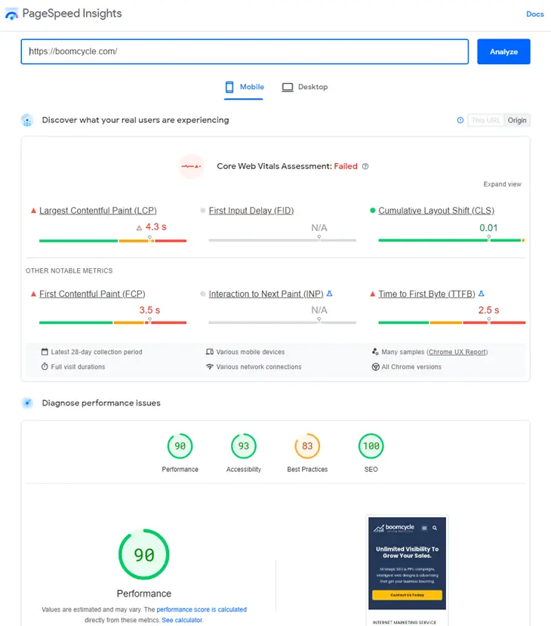Image resolution: width=551 pixels, height=626 pixels.
Task: Click the experimental flask icon next to TTFB
Action: coord(482,294)
